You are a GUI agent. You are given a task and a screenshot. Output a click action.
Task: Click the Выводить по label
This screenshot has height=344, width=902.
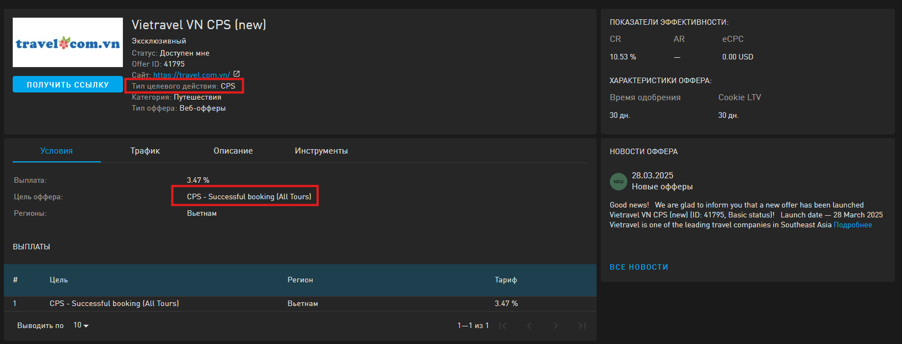coord(40,325)
